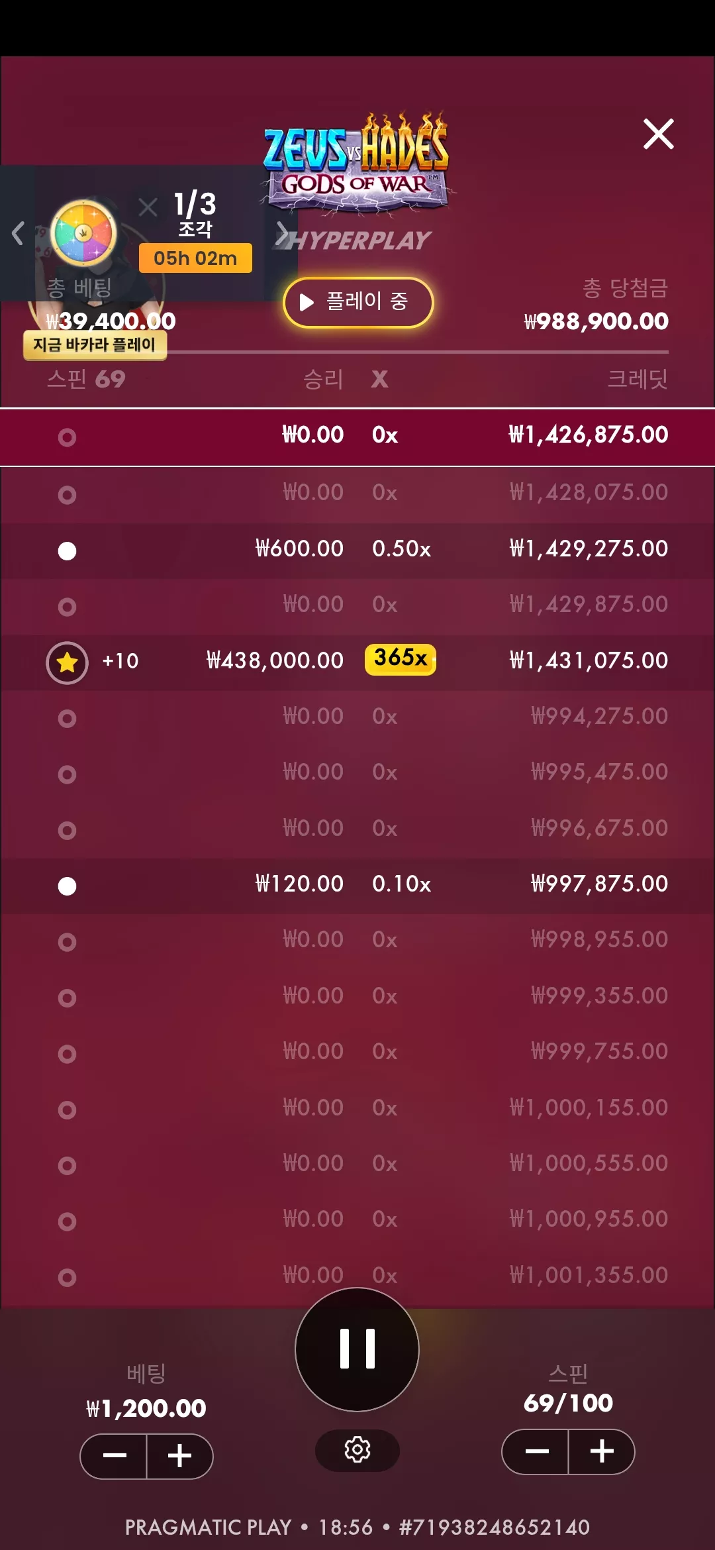715x1550 pixels.
Task: Tap the 365x multiplier badge
Action: point(401,658)
